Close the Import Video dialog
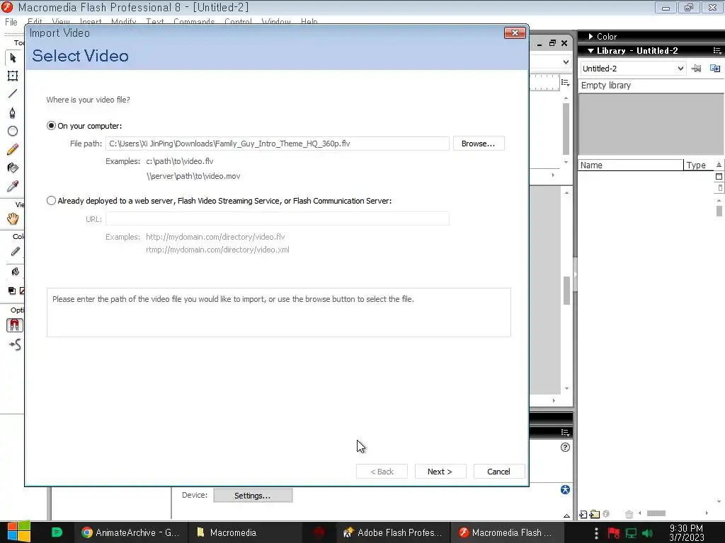725x543 pixels. click(x=515, y=33)
